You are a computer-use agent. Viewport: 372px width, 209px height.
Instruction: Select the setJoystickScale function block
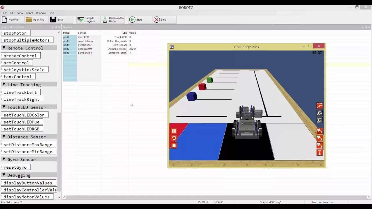pos(24,70)
